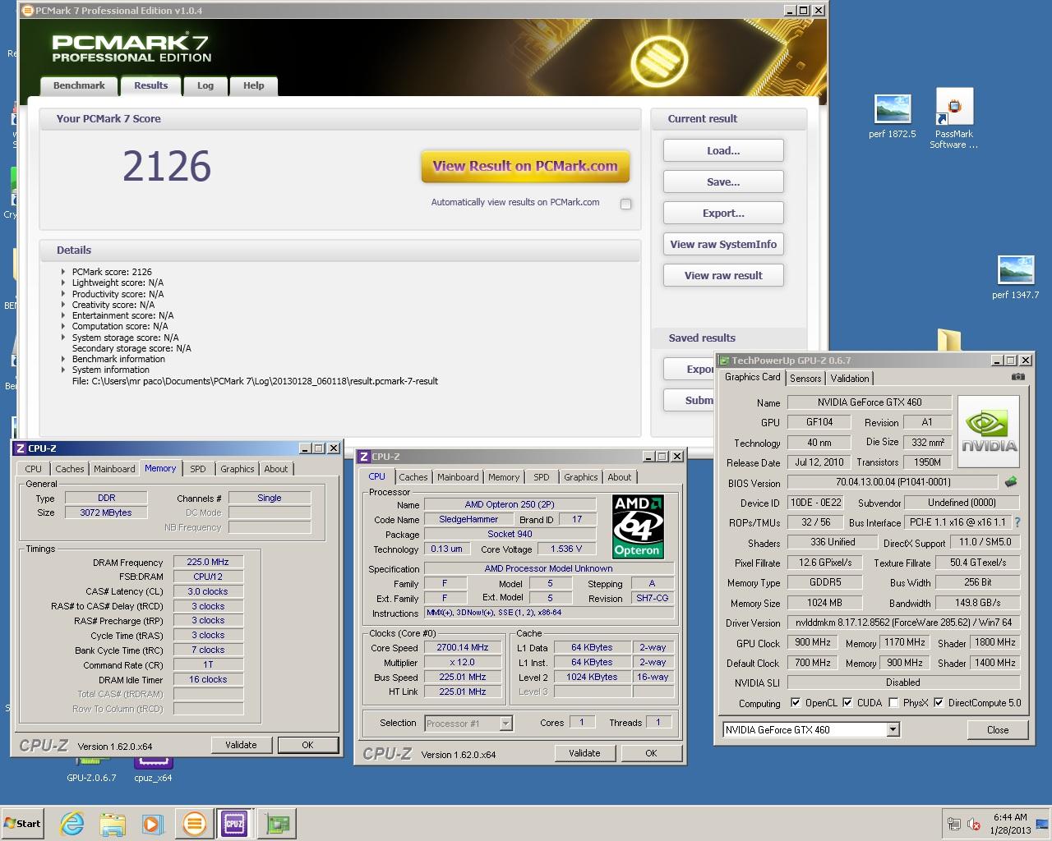Click the BIOS save icon in GPU-Z
This screenshot has width=1052, height=841.
coord(1011,482)
